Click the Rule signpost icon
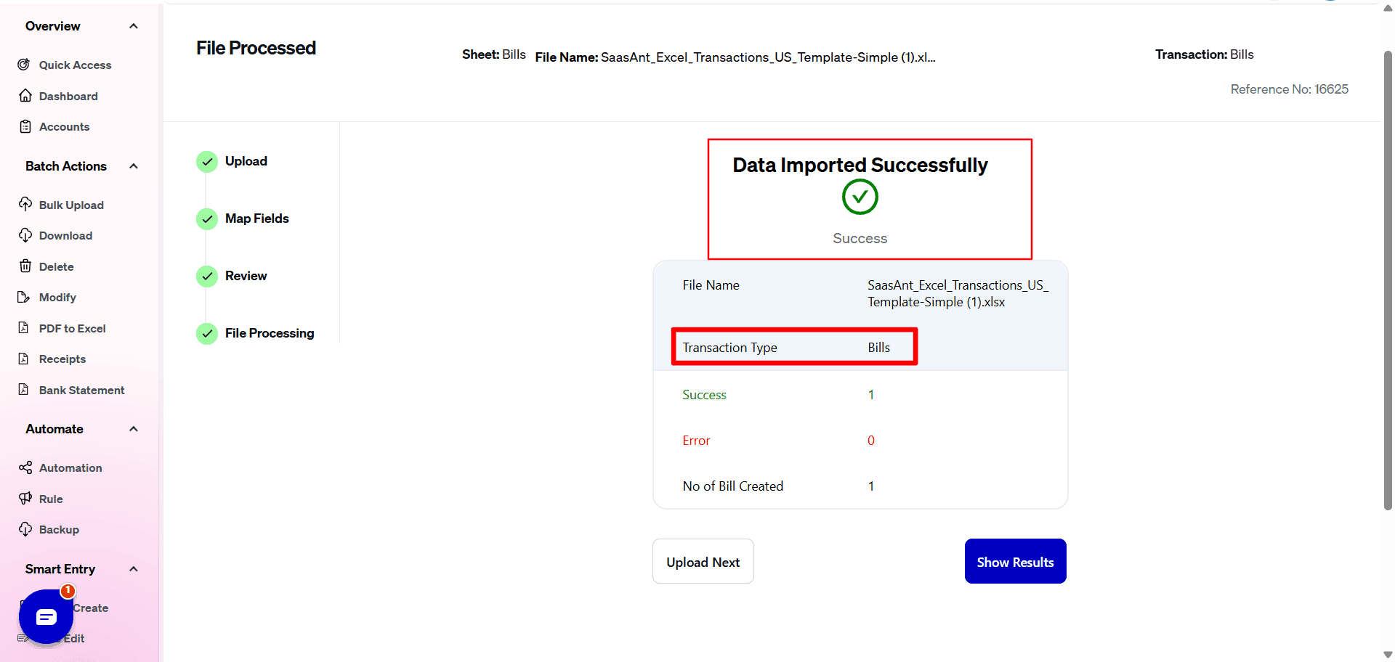Screen dimensions: 1395x662 coord(25,498)
